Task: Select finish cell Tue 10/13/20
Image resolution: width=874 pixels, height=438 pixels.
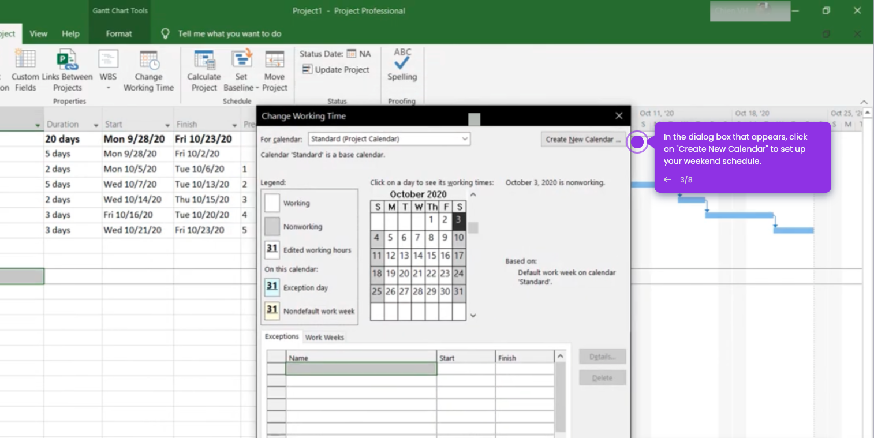Action: [207, 184]
